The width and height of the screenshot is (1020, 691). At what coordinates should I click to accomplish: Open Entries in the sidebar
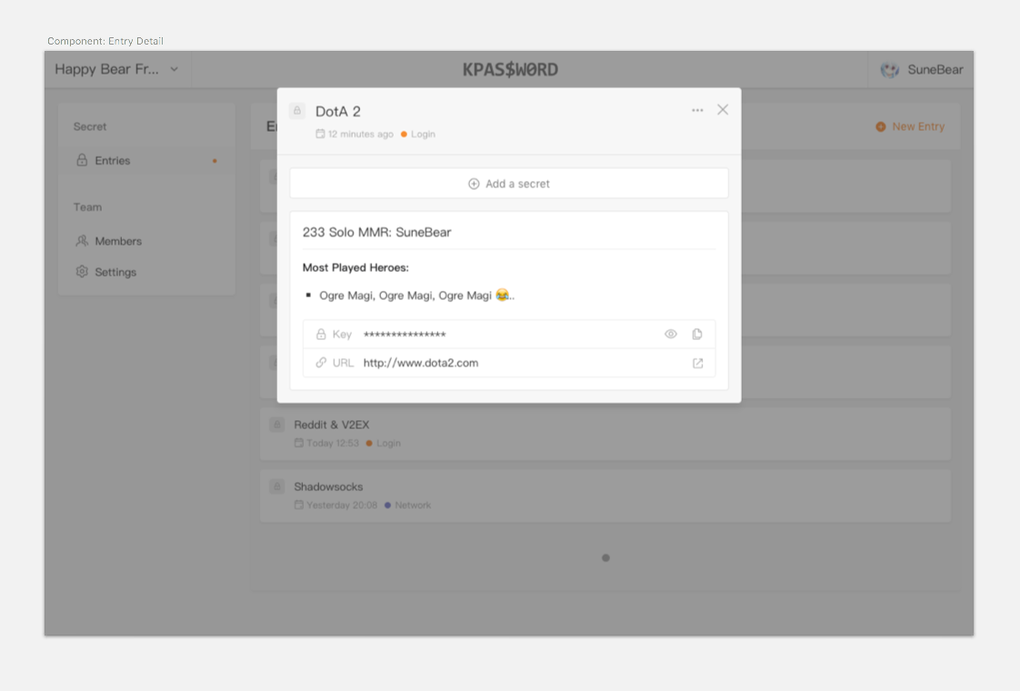click(x=147, y=161)
